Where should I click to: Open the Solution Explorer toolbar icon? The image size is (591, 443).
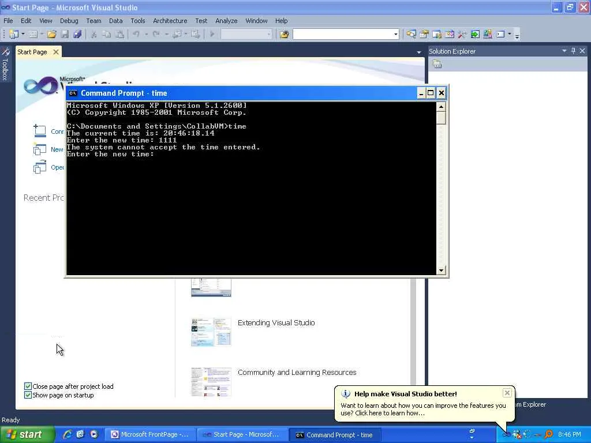click(411, 34)
